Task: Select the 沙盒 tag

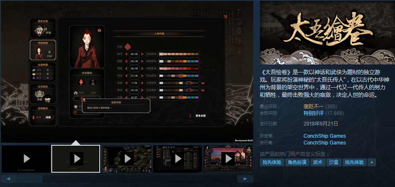Action: pos(334,162)
